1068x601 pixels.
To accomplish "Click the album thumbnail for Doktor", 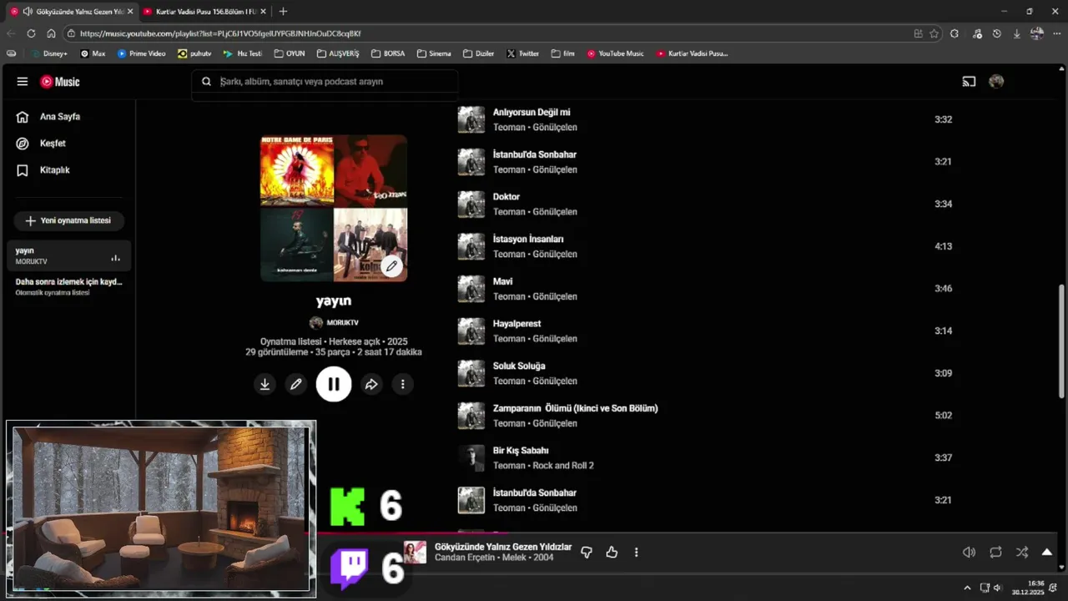I will 471,205.
